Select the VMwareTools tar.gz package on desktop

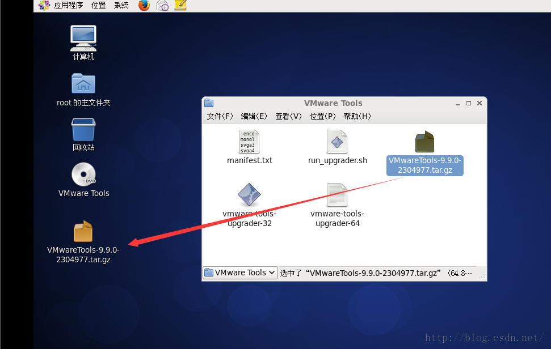tap(83, 231)
